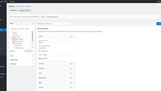The width and height of the screenshot is (161, 91).
Task: Click the News menu item title
Action: 40,83
